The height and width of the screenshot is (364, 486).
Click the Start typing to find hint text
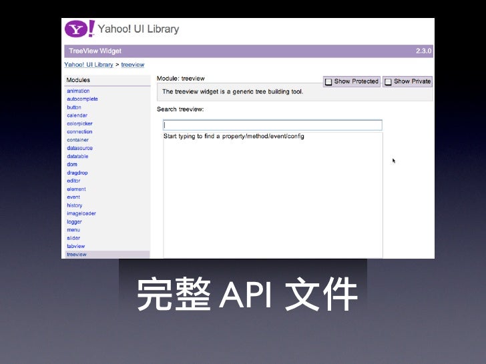pos(234,137)
